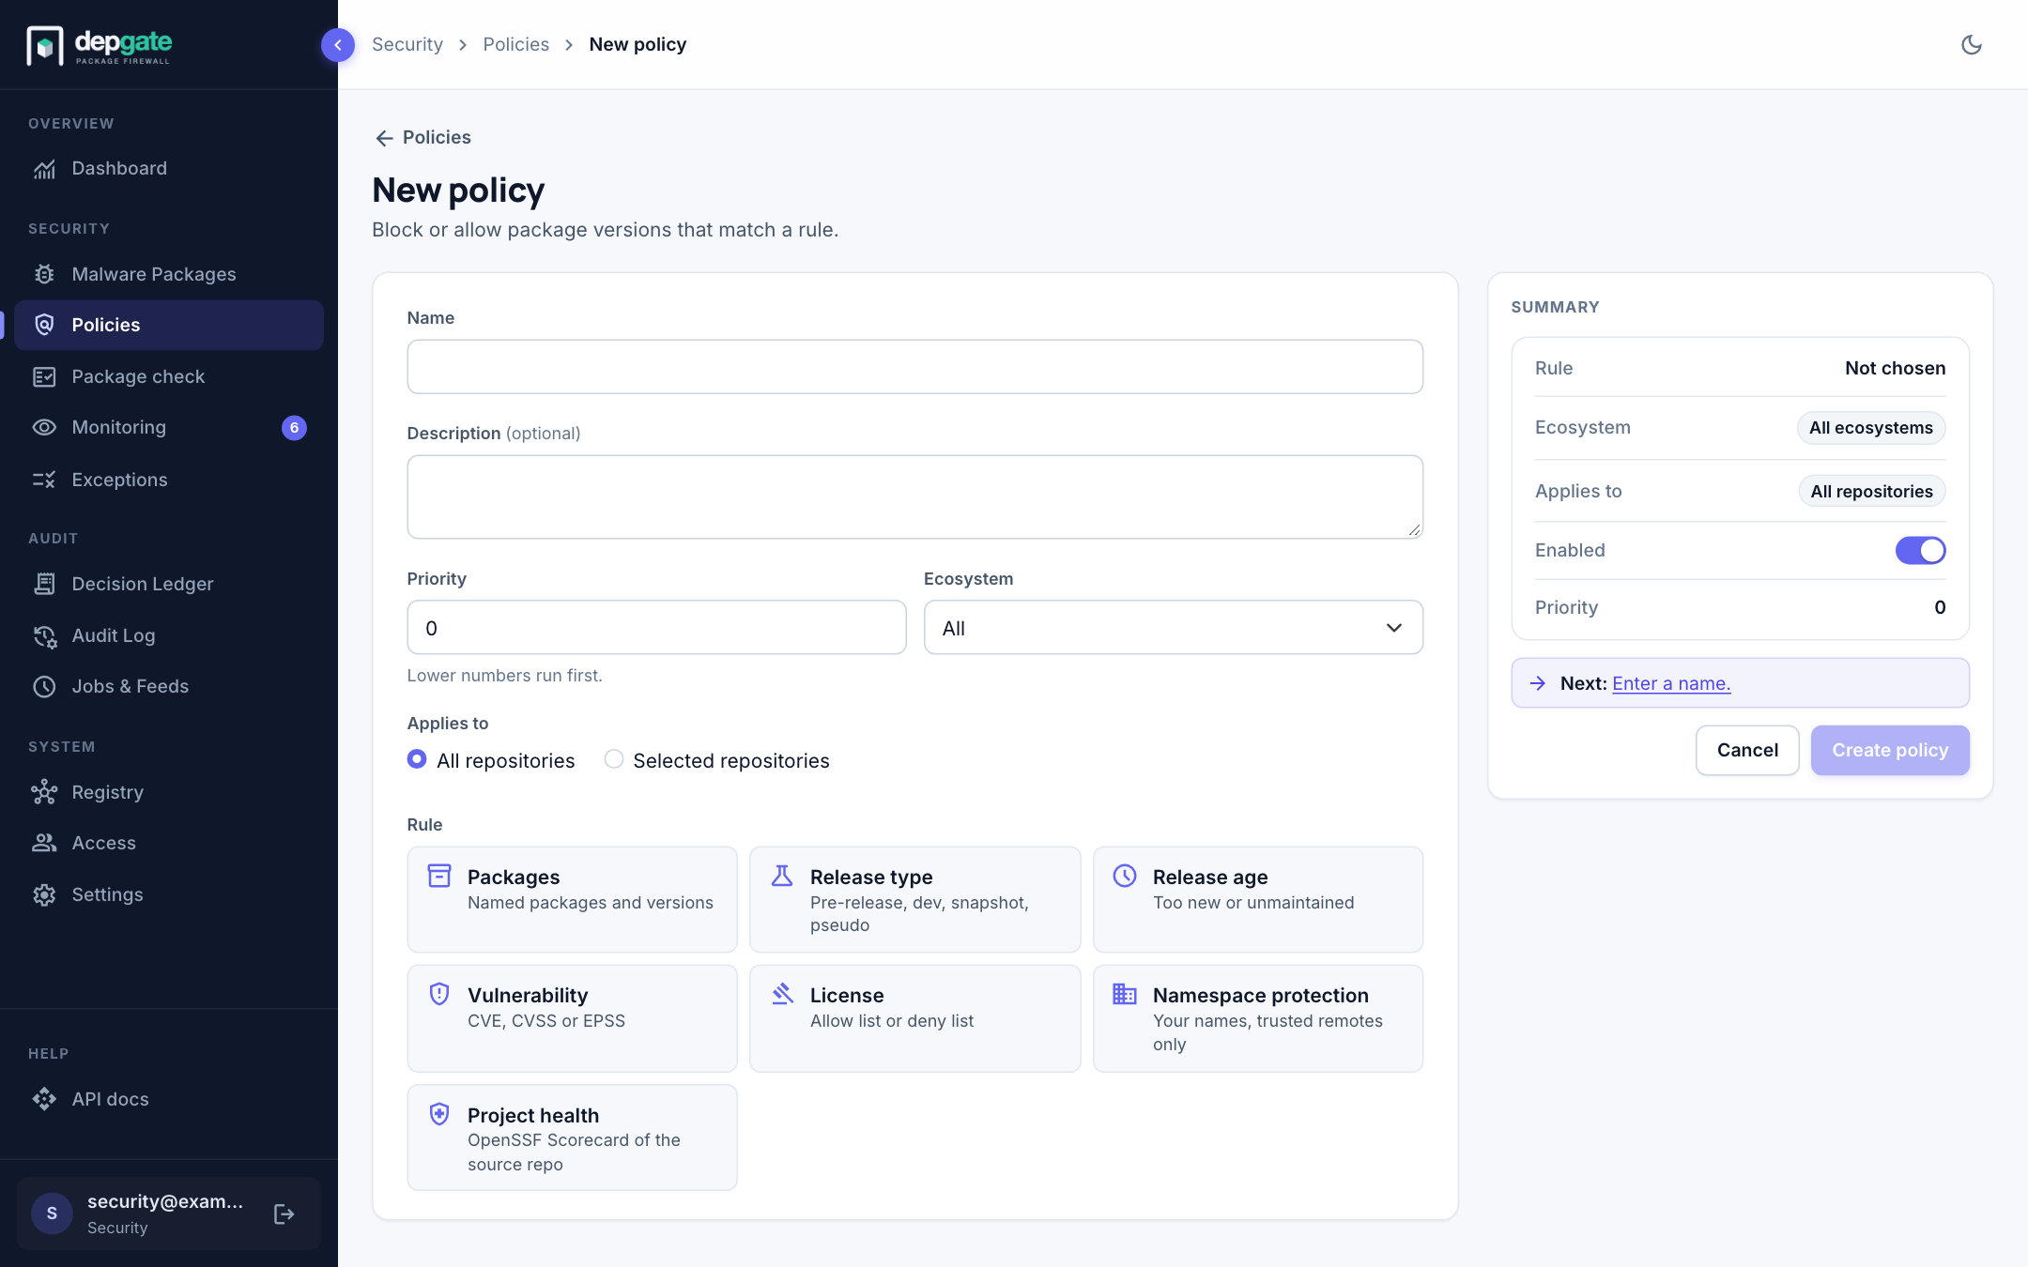
Task: Click the Audit Log history icon
Action: [x=44, y=635]
